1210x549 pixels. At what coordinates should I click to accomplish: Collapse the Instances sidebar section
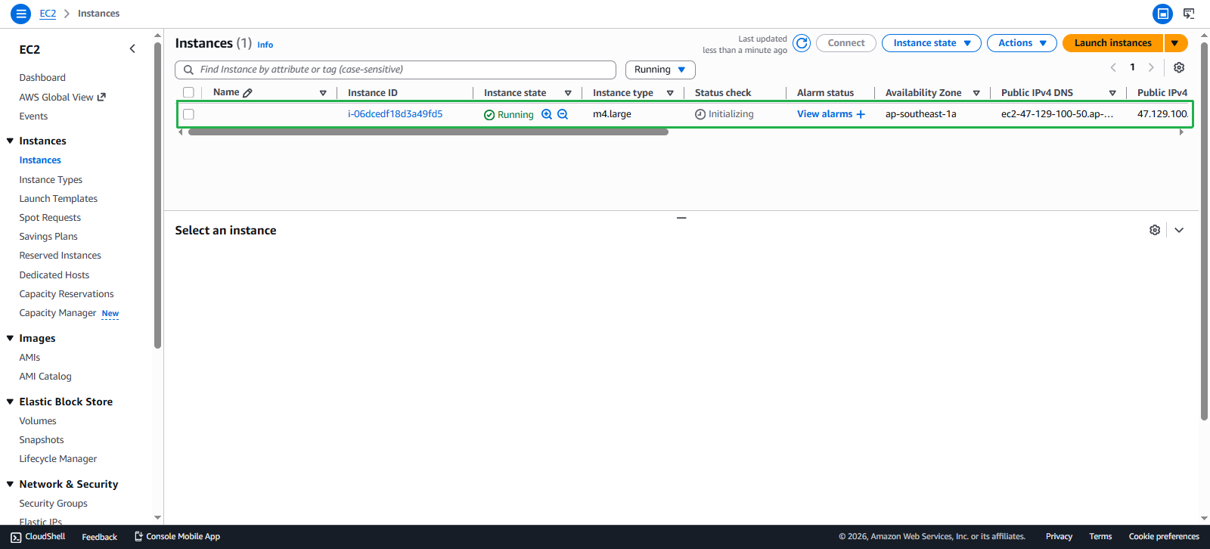[x=10, y=141]
